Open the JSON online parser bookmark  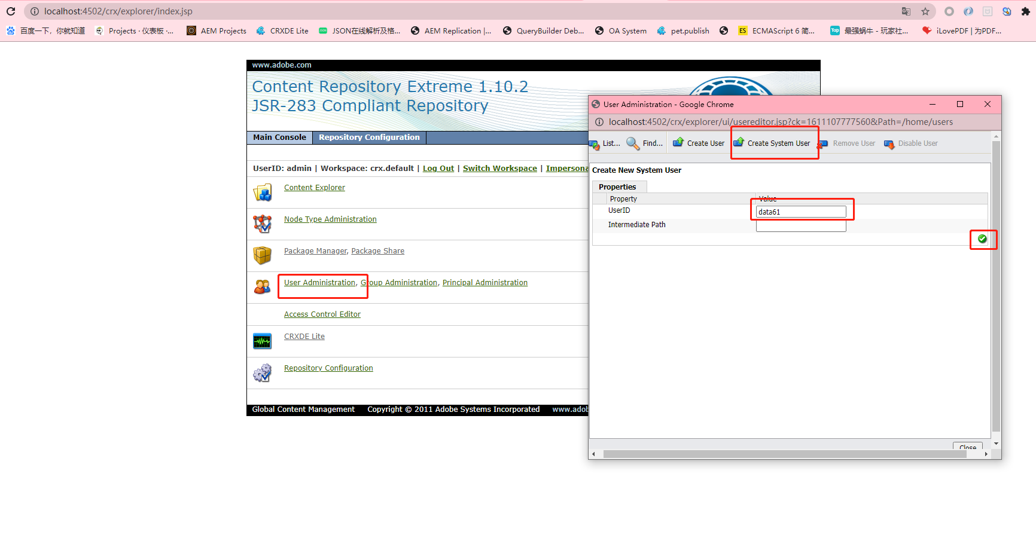359,31
